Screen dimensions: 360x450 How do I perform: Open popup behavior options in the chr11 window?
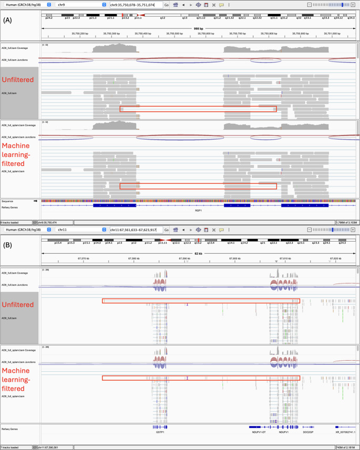click(221, 230)
